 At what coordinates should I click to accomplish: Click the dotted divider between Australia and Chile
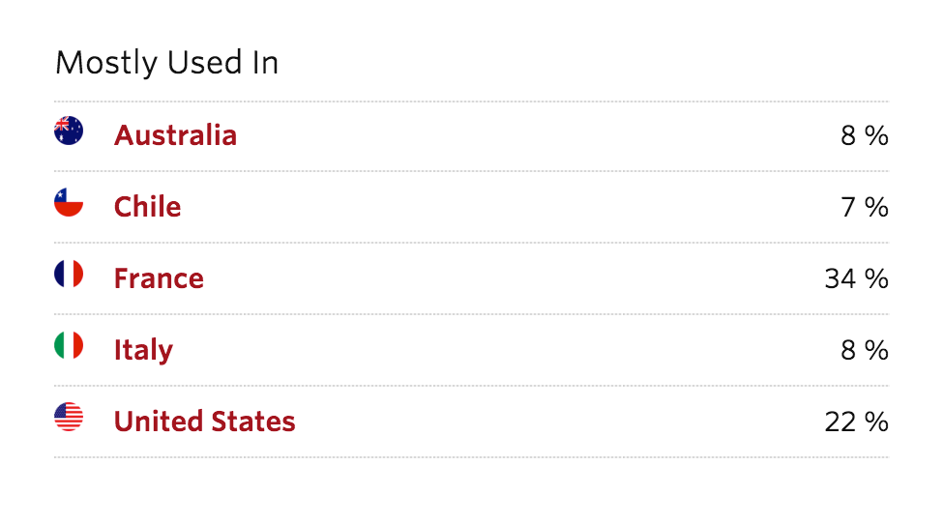tap(471, 171)
